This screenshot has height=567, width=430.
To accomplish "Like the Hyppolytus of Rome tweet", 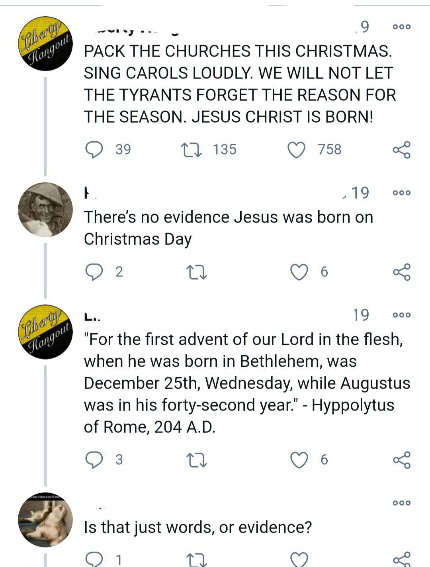I will (298, 460).
